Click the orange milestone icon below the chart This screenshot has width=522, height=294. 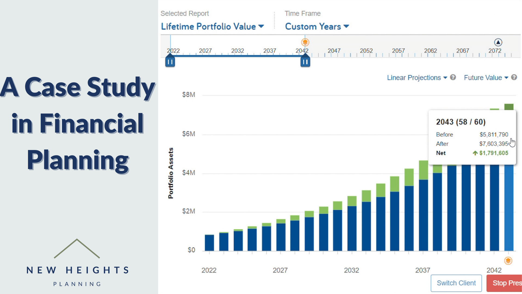pyautogui.click(x=508, y=261)
